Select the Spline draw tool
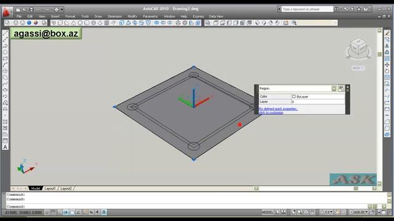The height and width of the screenshot is (221, 394). [x=5, y=83]
